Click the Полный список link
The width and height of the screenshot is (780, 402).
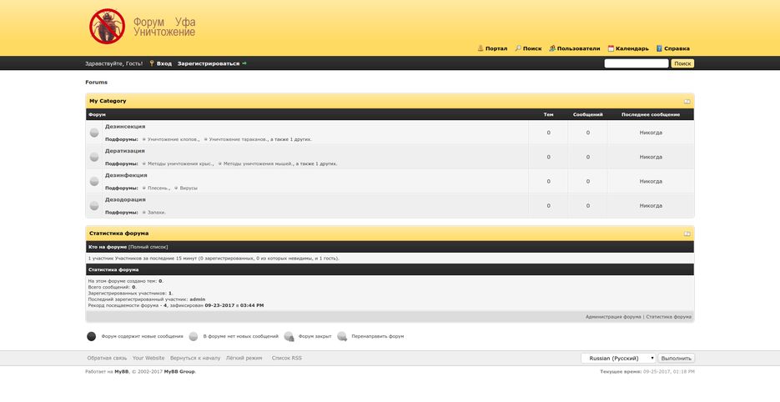pos(148,247)
